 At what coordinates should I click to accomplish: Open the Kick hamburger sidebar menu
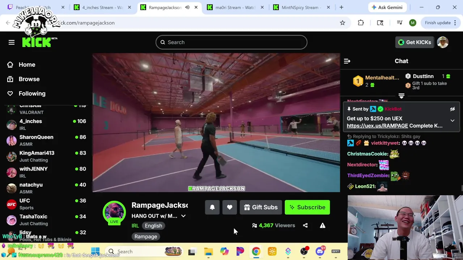(x=12, y=42)
